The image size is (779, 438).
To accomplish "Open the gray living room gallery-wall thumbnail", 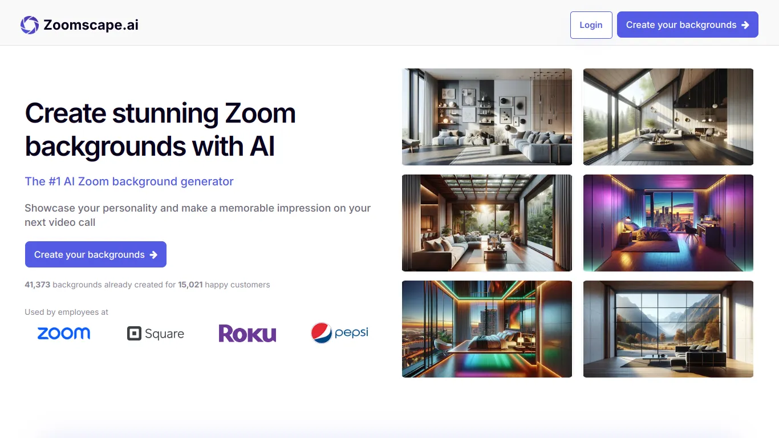I will 487,117.
